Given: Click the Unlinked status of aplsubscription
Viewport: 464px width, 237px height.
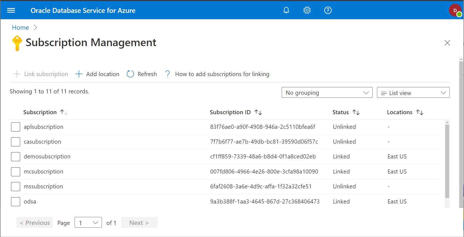Looking at the screenshot, I should coord(344,127).
